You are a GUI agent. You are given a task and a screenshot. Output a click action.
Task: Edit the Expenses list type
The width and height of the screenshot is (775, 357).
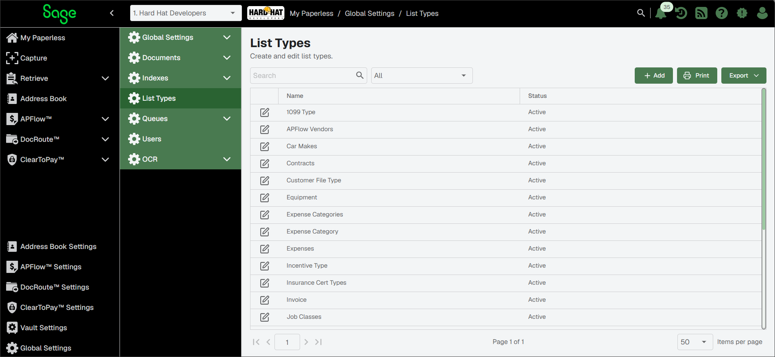[x=265, y=249]
